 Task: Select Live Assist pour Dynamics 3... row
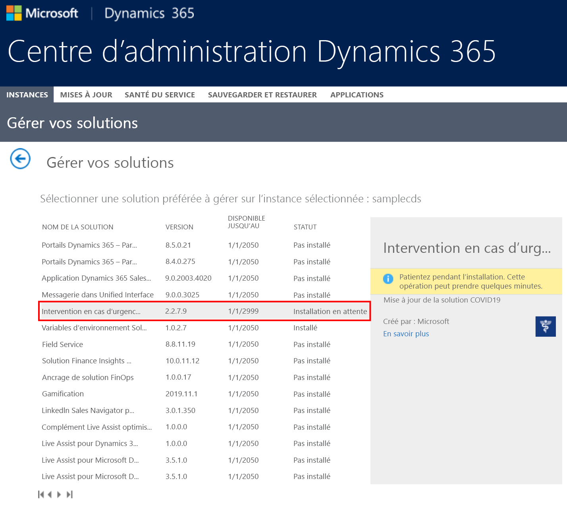[x=204, y=444]
